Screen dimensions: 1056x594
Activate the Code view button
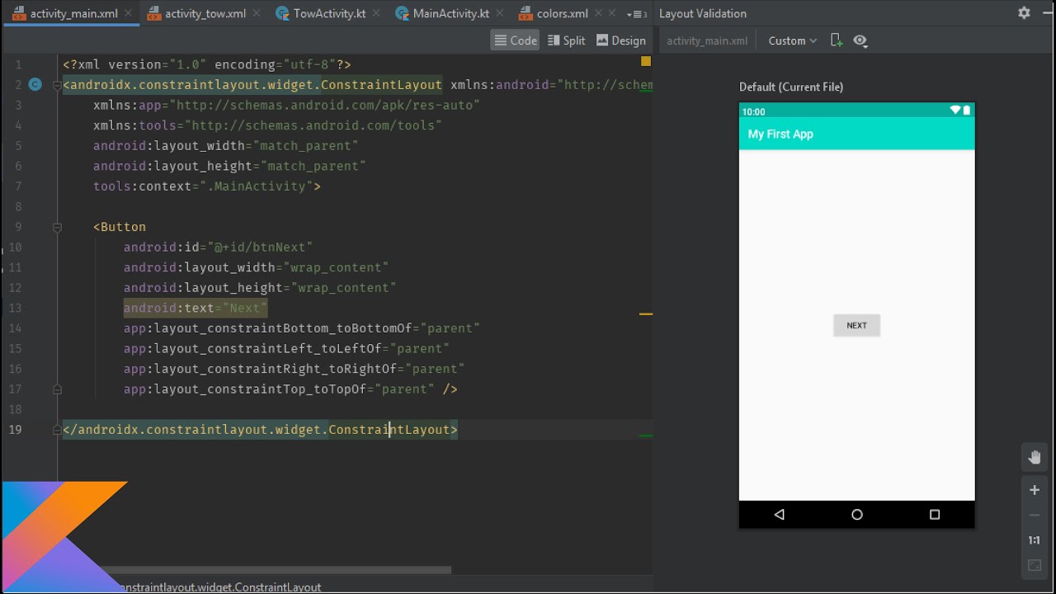(x=514, y=40)
